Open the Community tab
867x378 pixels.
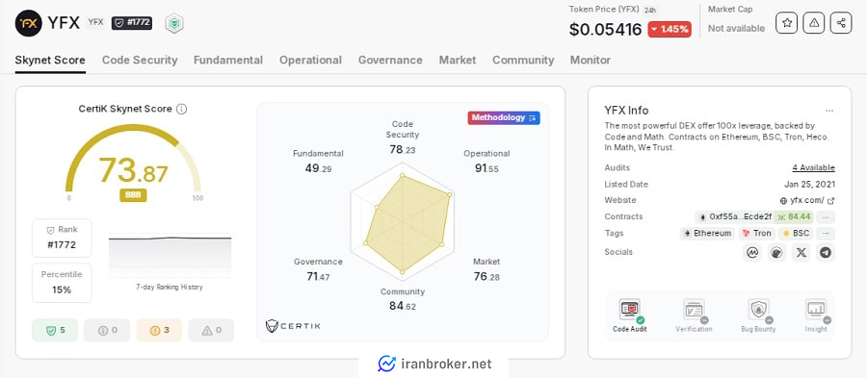(523, 61)
